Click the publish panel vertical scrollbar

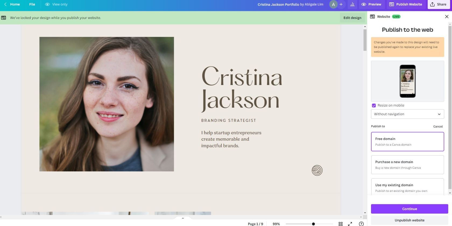[450, 108]
